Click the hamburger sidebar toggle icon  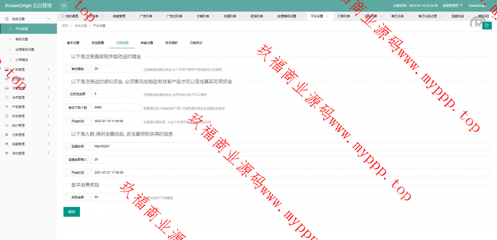point(64,5)
